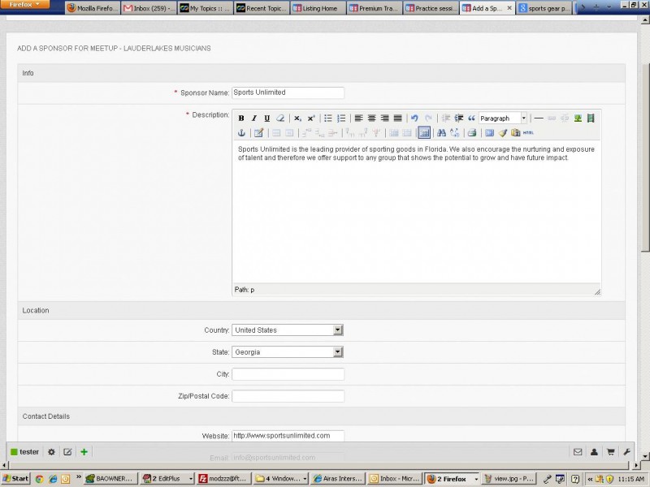Center align the description text

click(x=371, y=119)
